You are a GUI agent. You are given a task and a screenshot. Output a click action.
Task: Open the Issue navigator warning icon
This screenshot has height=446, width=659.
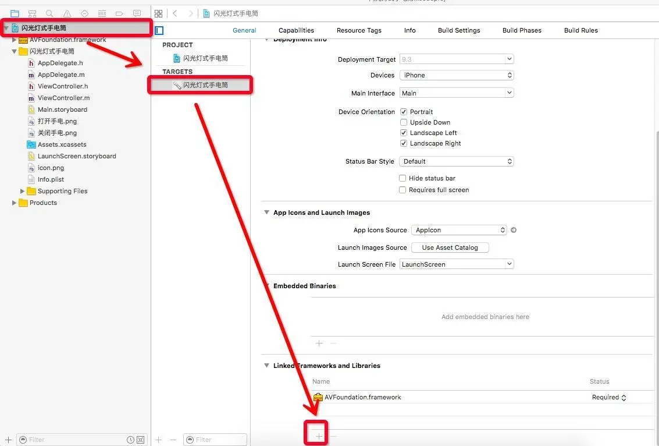67,13
